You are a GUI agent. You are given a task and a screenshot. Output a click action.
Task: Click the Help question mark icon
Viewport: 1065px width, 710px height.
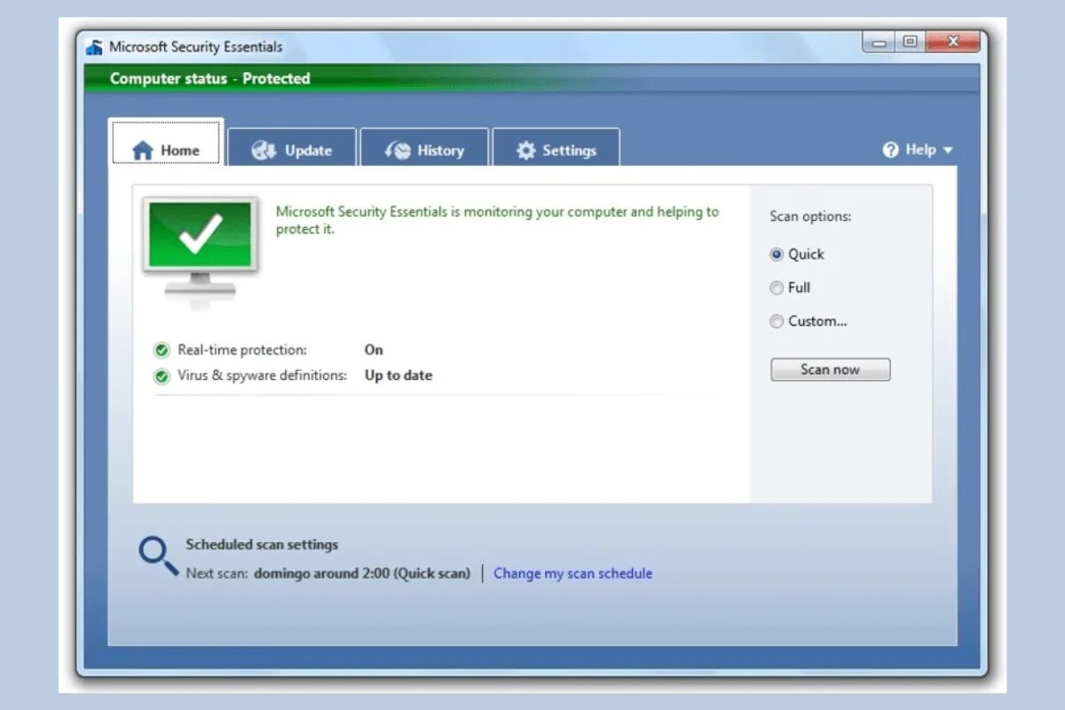click(x=891, y=150)
